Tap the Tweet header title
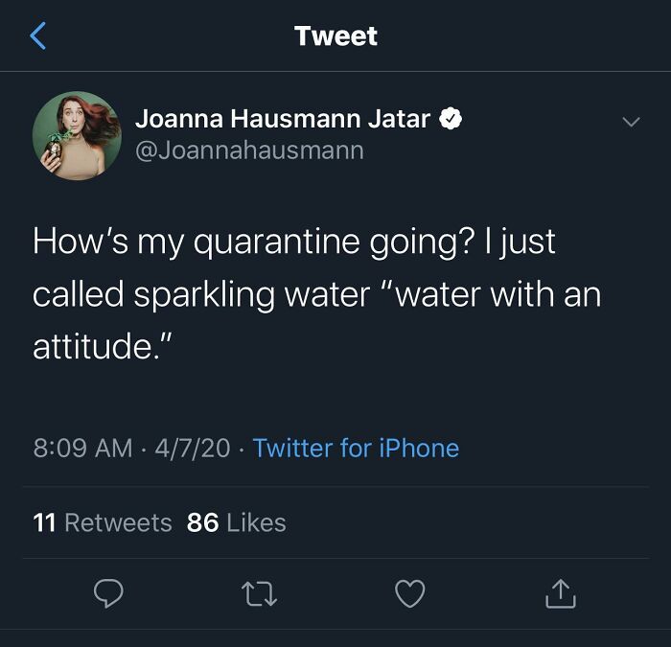The width and height of the screenshot is (671, 647). 335,36
